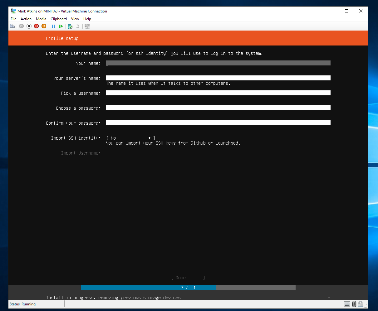Screen dimensions: 378x311
Task: Click the Revert arrow icon
Action: [78, 26]
